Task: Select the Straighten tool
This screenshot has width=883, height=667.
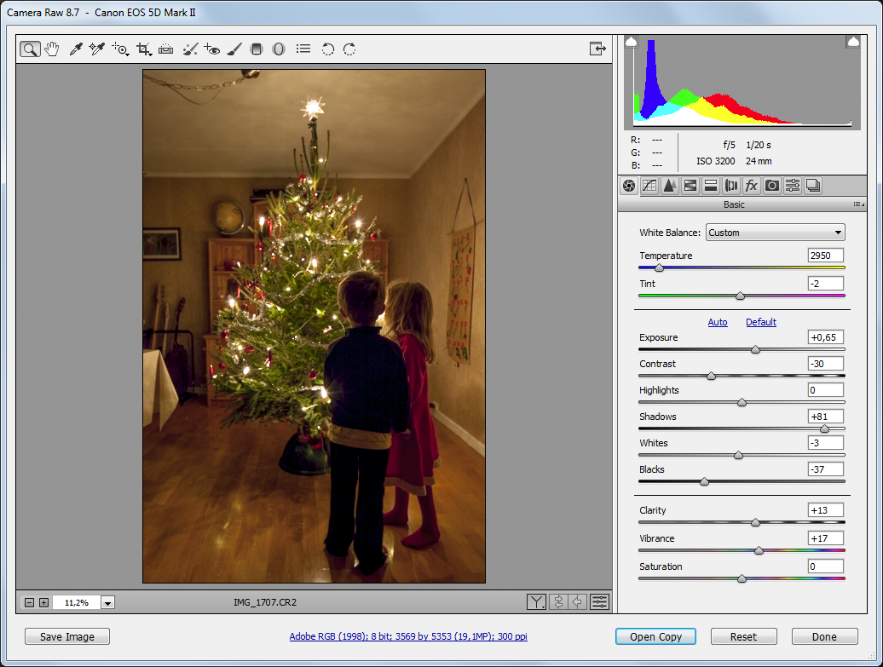Action: pos(165,49)
